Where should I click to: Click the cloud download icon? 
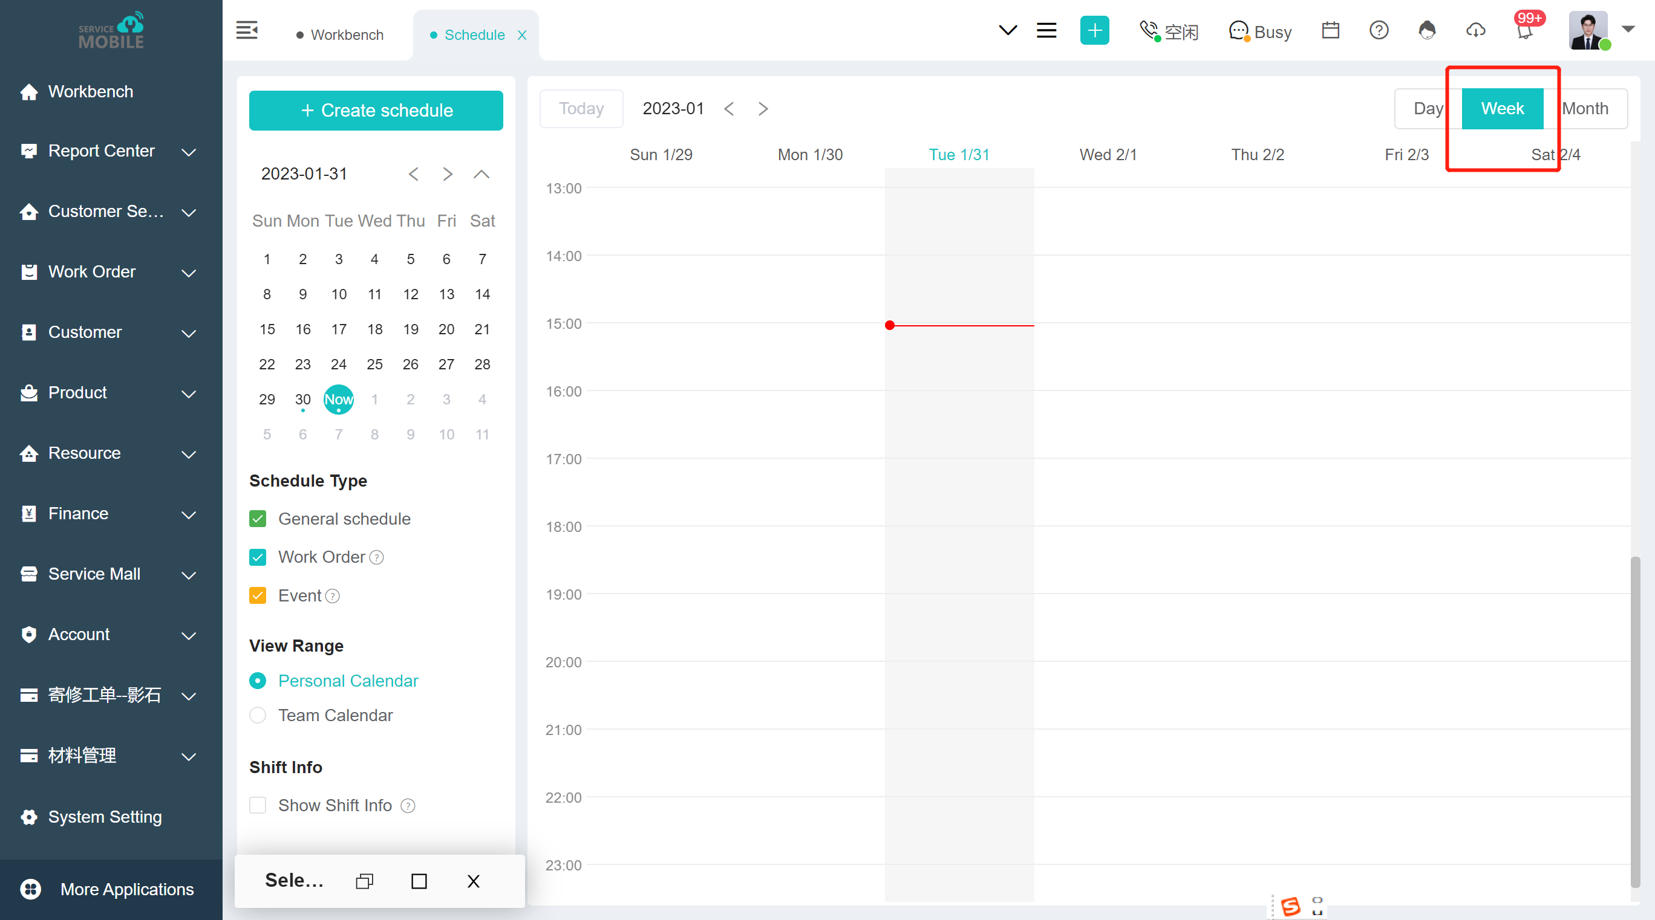(x=1476, y=30)
